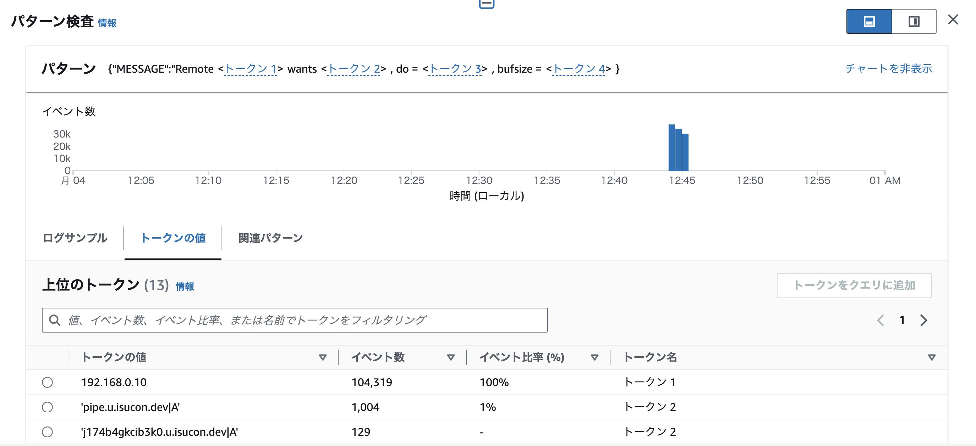Screen dimensions: 976x446
Task: Open the filter dropdown on イベント比率 column
Action: [594, 357]
